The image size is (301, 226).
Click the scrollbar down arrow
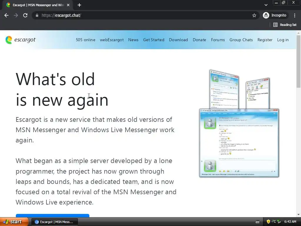click(298, 215)
